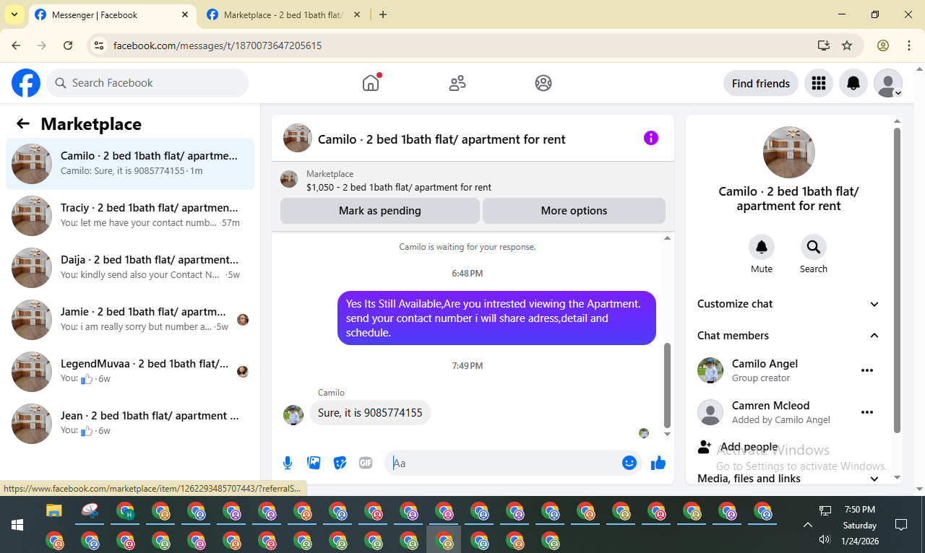925x553 pixels.
Task: Open the tab search dropdown arrow
Action: [x=14, y=15]
